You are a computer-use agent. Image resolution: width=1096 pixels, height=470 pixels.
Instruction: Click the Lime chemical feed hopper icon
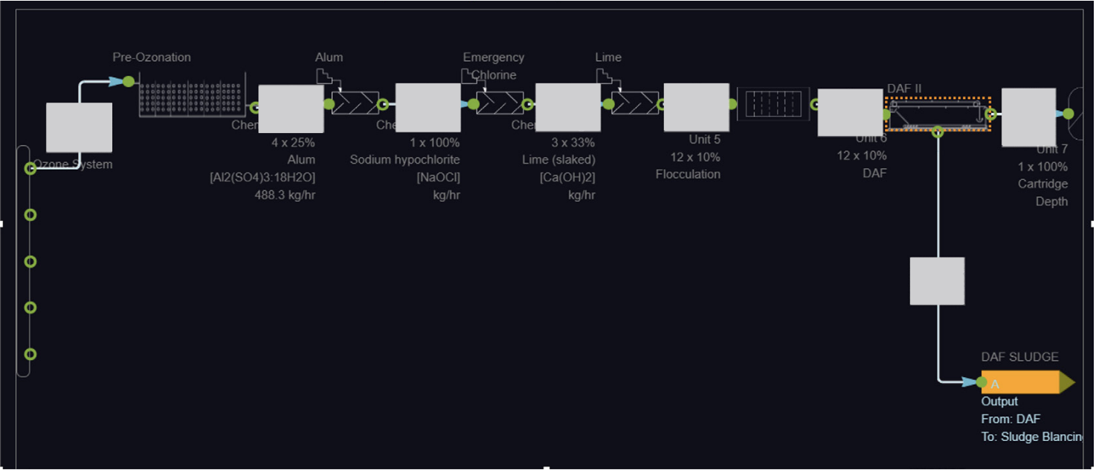click(x=605, y=77)
